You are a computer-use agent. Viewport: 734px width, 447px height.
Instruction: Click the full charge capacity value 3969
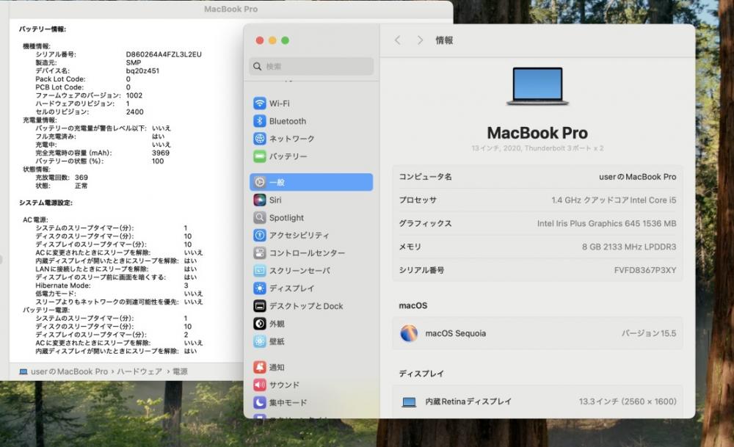[161, 153]
